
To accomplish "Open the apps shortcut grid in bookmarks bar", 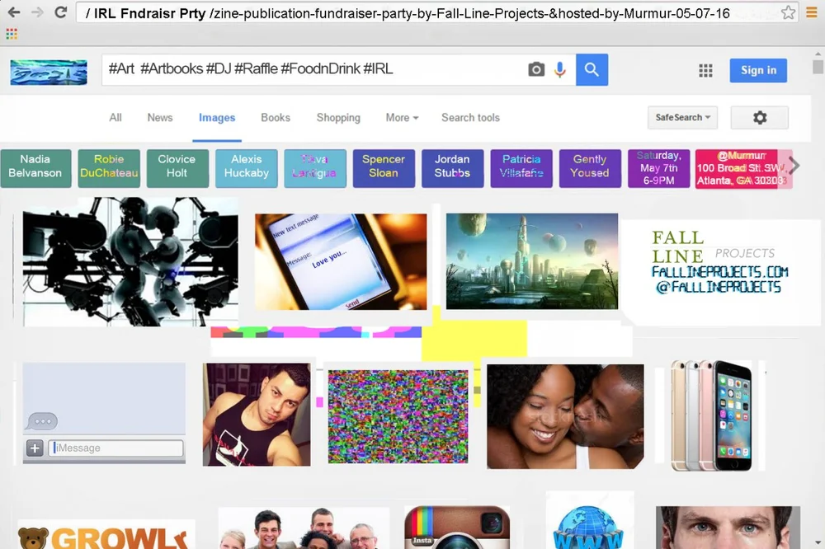I will point(12,34).
